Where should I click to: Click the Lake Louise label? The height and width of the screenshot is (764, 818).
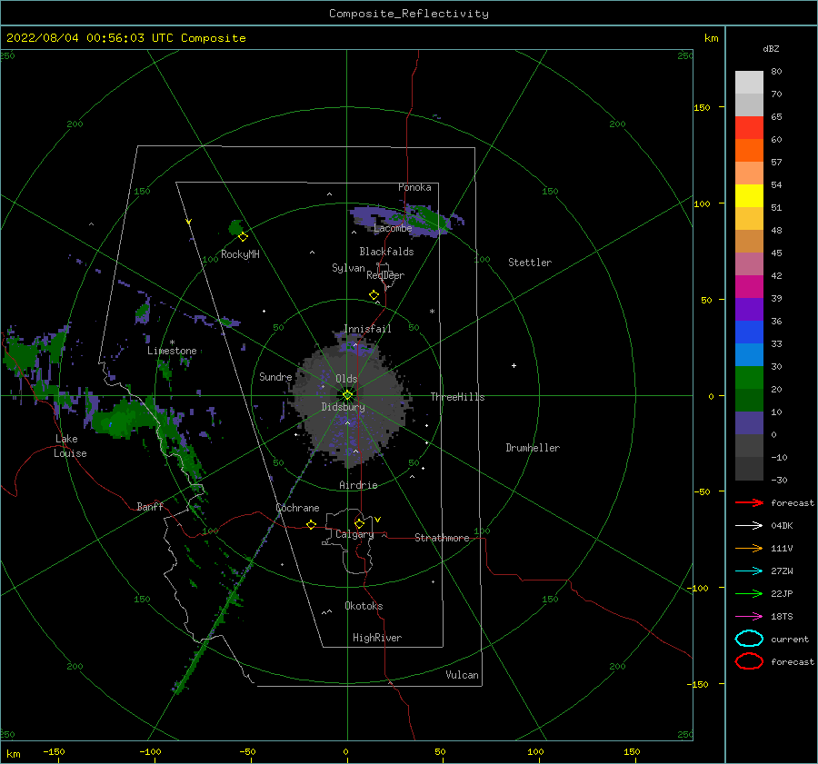70,446
